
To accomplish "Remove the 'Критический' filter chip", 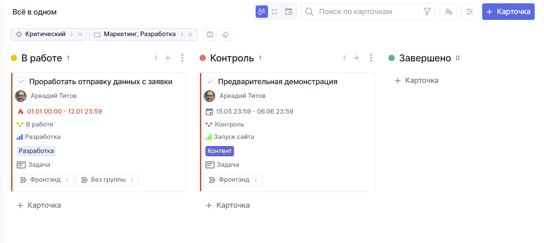I will [x=80, y=34].
